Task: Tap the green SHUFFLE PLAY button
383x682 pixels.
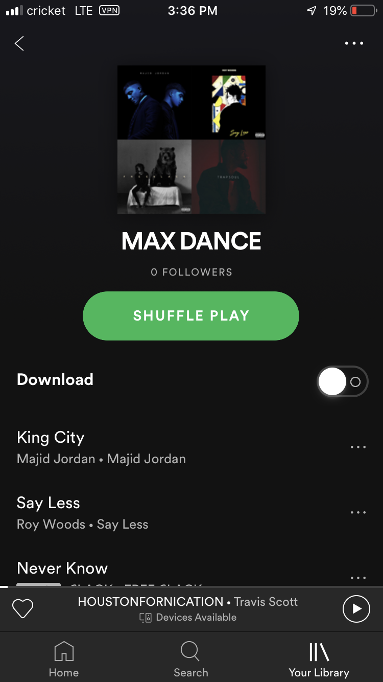Action: 191,315
